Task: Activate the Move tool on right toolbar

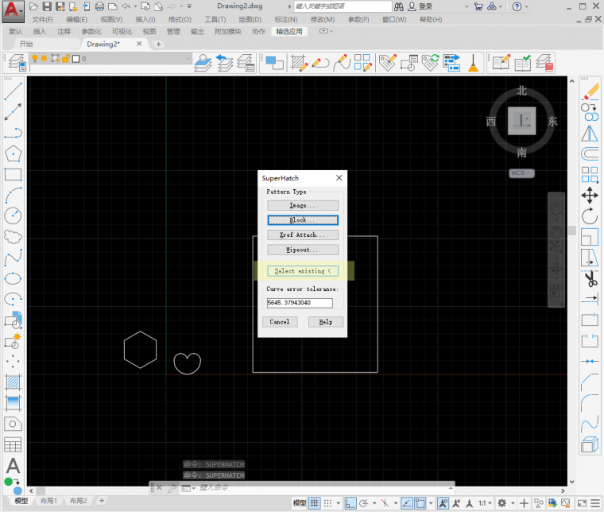Action: (590, 195)
